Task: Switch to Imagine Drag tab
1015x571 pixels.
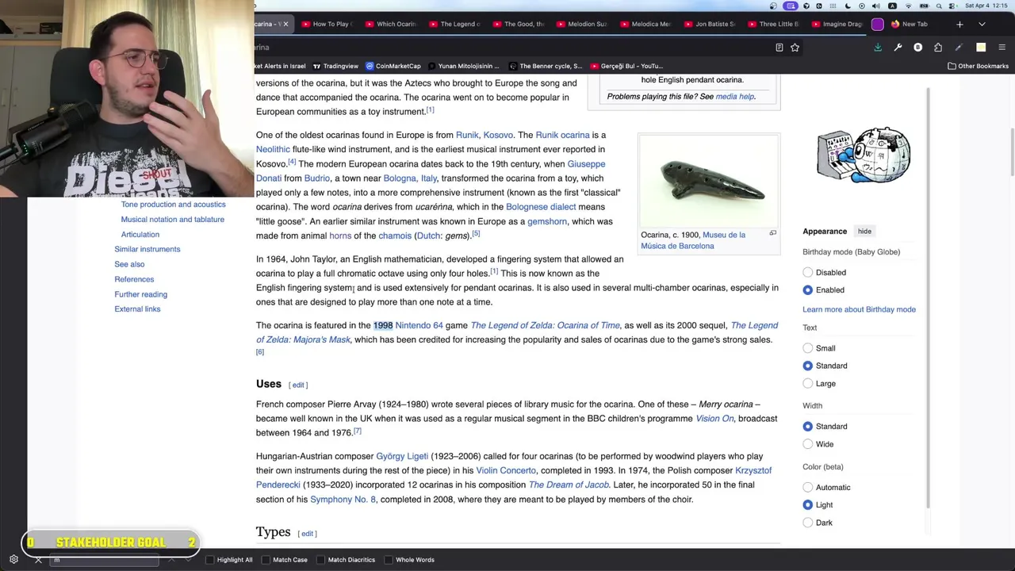Action: pyautogui.click(x=838, y=24)
